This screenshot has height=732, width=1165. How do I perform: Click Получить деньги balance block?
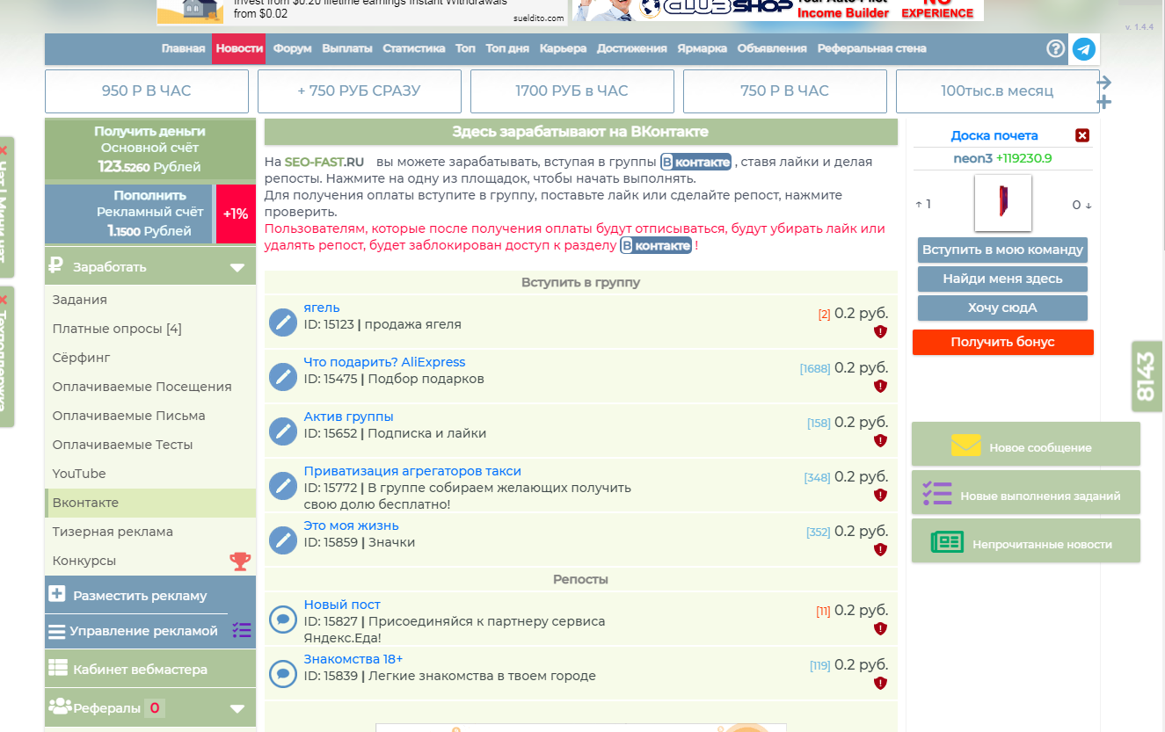click(150, 149)
